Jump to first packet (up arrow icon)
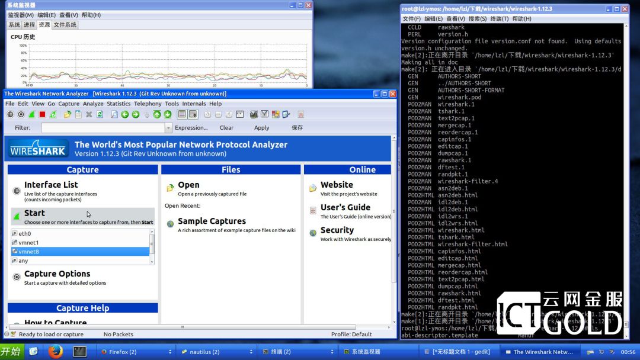The height and width of the screenshot is (360, 640). point(157,114)
